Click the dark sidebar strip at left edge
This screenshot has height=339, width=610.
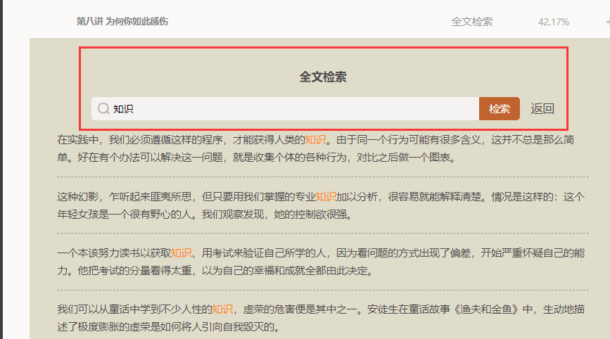coord(3,169)
